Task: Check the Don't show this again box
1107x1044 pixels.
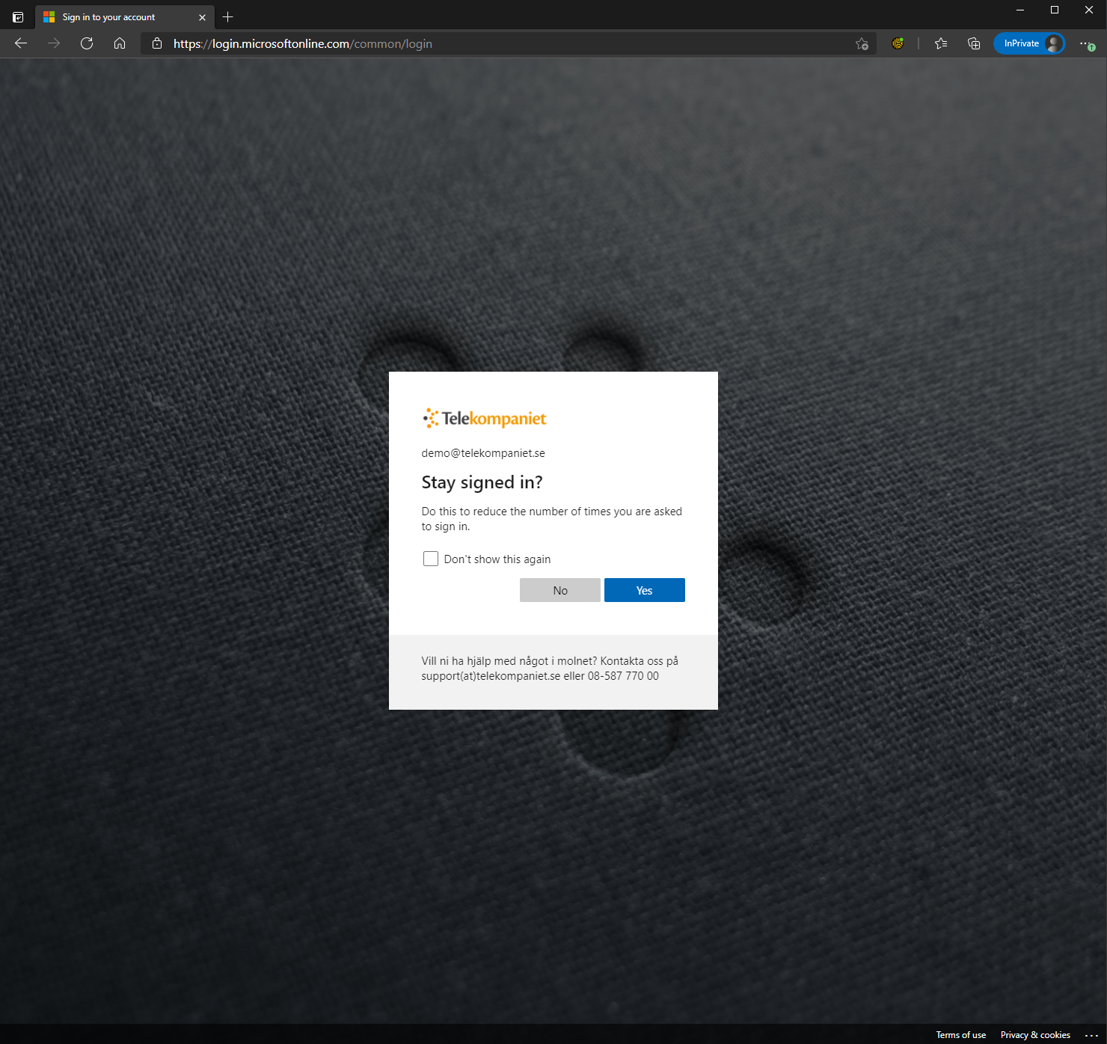Action: [x=431, y=559]
